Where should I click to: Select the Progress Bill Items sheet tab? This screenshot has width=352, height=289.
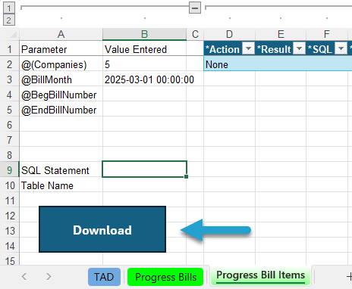[261, 275]
